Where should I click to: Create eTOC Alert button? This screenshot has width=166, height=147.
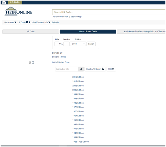tap(95, 69)
